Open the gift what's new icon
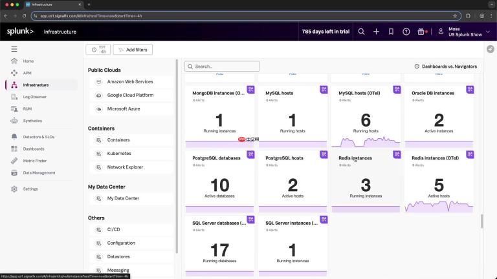This screenshot has height=279, width=497. point(421,32)
